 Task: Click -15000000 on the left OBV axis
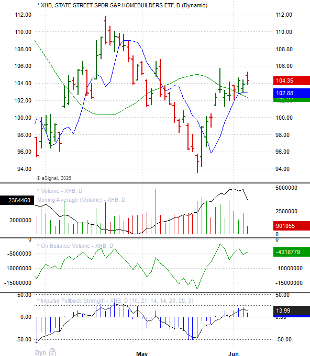[18, 283]
